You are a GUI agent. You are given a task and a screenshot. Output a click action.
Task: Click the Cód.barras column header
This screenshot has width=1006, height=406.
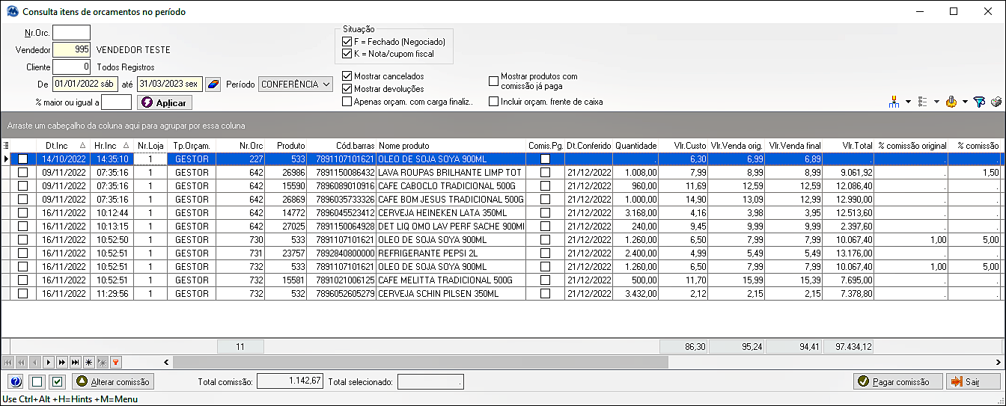tap(341, 145)
